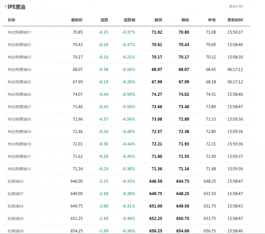
Task: Select the 伦柴油08 contract name
Action: (x=16, y=218)
